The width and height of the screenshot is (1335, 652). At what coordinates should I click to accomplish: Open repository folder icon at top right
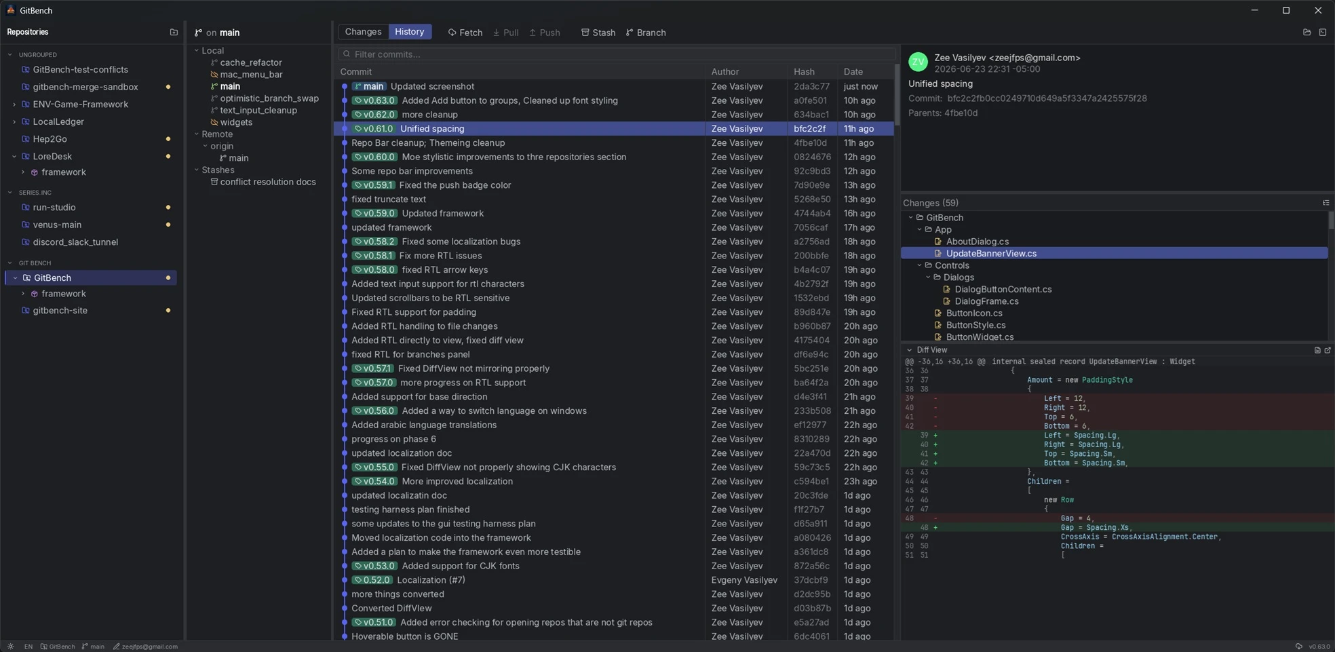pos(1307,32)
